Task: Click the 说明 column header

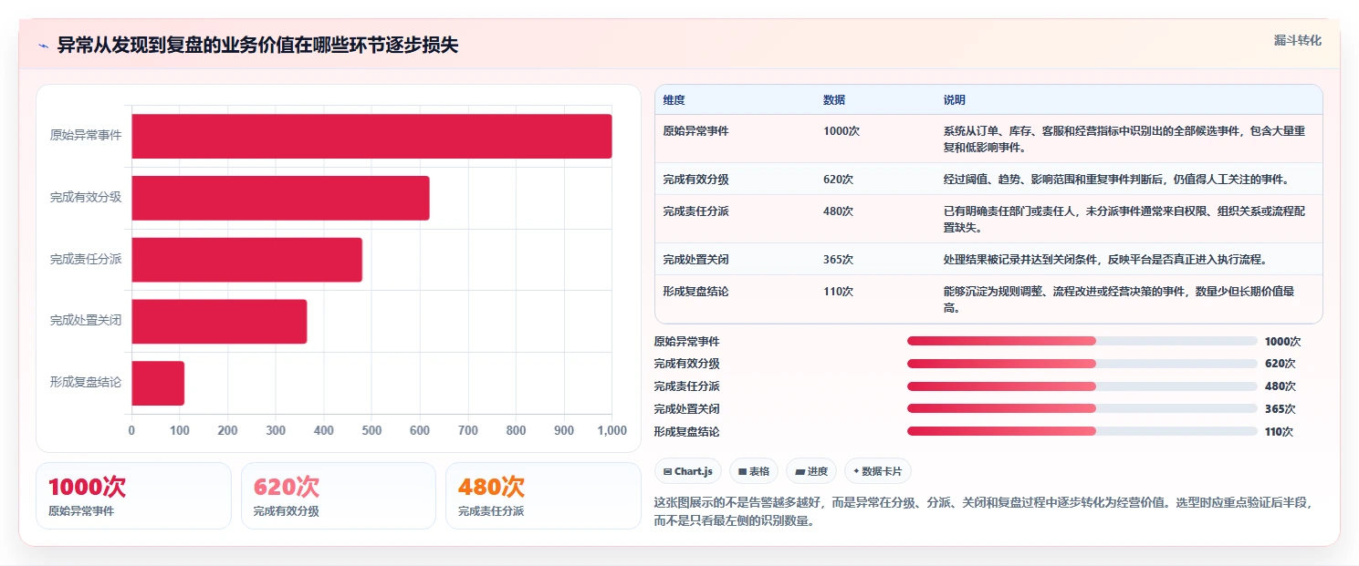Action: tap(955, 100)
